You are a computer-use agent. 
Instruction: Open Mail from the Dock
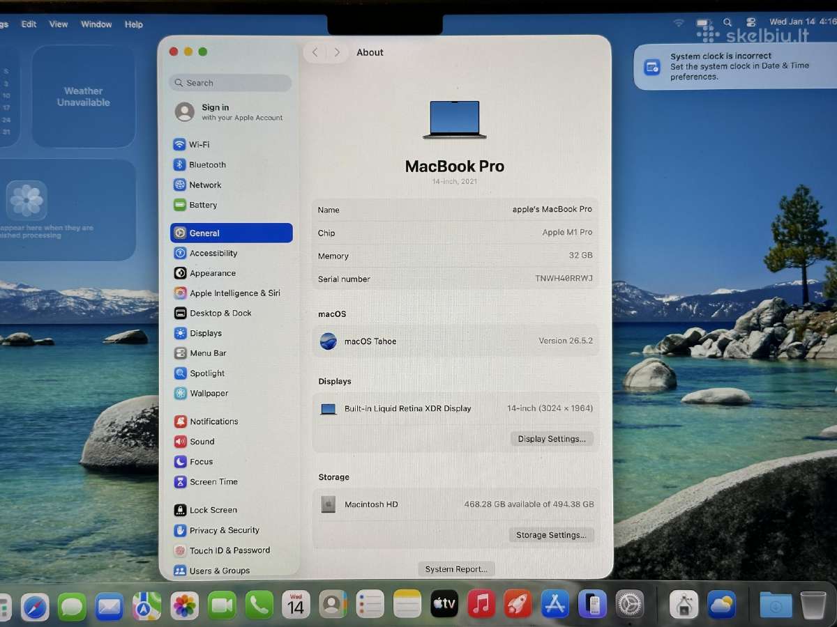point(110,606)
